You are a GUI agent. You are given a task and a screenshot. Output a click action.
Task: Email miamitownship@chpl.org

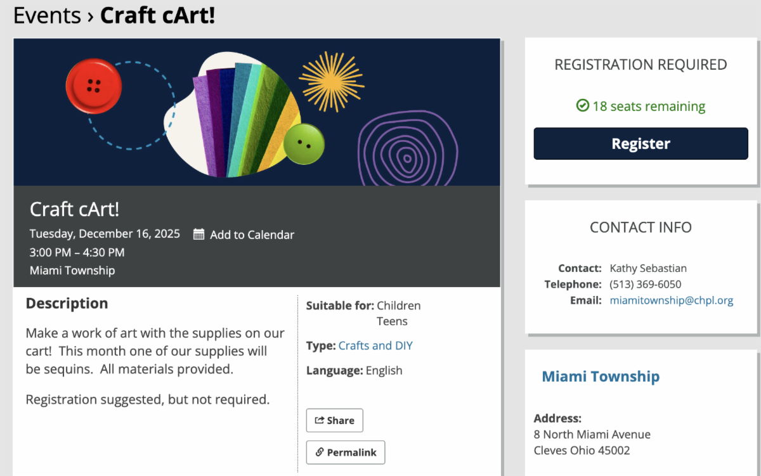pos(671,300)
